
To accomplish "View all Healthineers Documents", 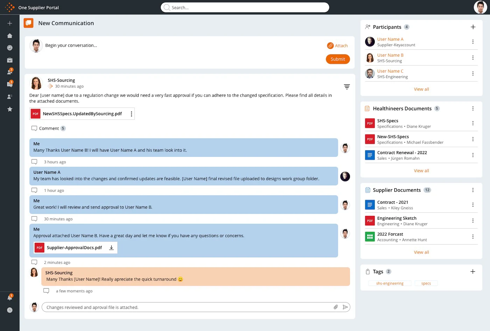I will click(x=421, y=171).
